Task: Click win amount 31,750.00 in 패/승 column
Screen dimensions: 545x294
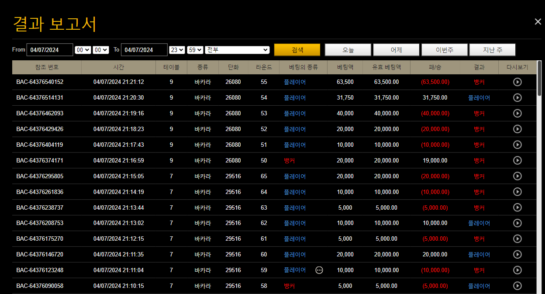Action: 435,98
